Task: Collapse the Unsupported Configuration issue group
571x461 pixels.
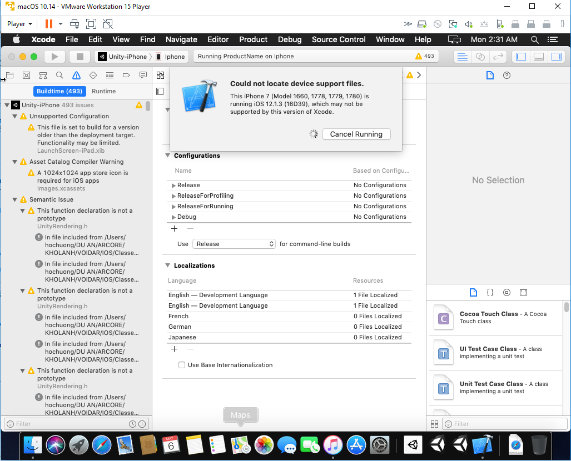Action: coord(15,117)
